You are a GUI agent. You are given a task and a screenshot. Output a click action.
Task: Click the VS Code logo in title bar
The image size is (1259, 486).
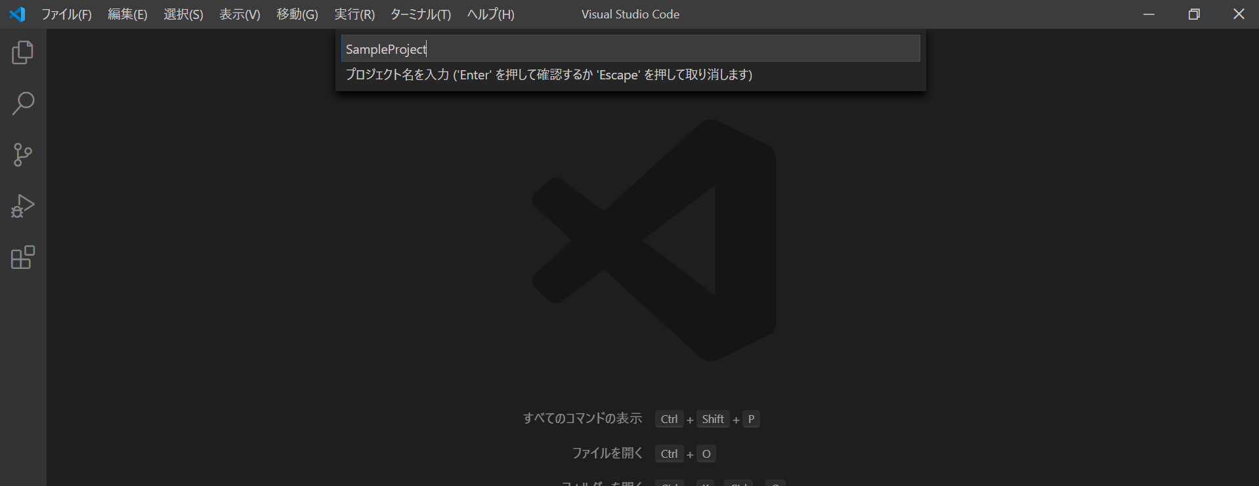(18, 14)
